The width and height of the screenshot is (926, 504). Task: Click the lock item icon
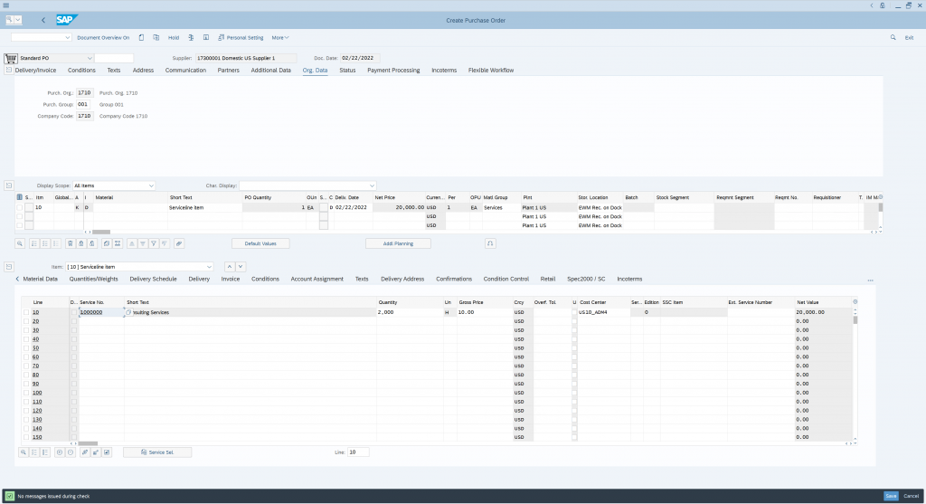(81, 243)
